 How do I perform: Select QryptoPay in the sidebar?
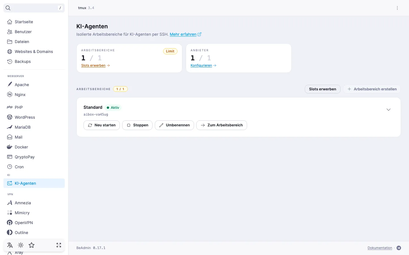point(34,157)
